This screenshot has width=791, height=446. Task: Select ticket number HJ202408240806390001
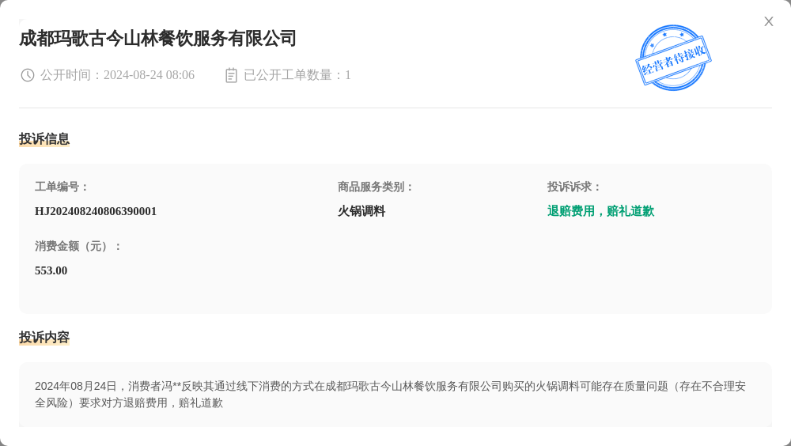[96, 211]
